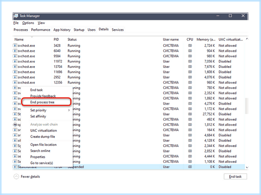Click the vertical scrollbar thumb
The height and width of the screenshot is (195, 261).
[247, 106]
